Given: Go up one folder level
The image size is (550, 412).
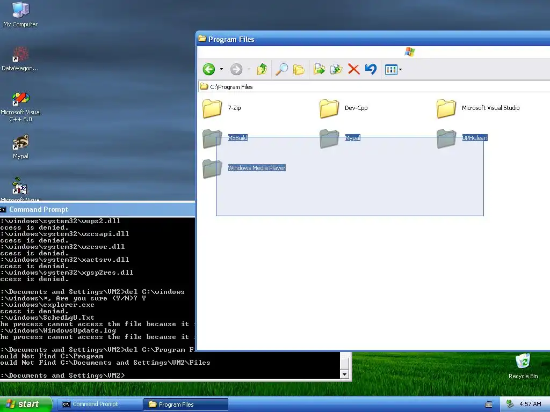Looking at the screenshot, I should (262, 69).
